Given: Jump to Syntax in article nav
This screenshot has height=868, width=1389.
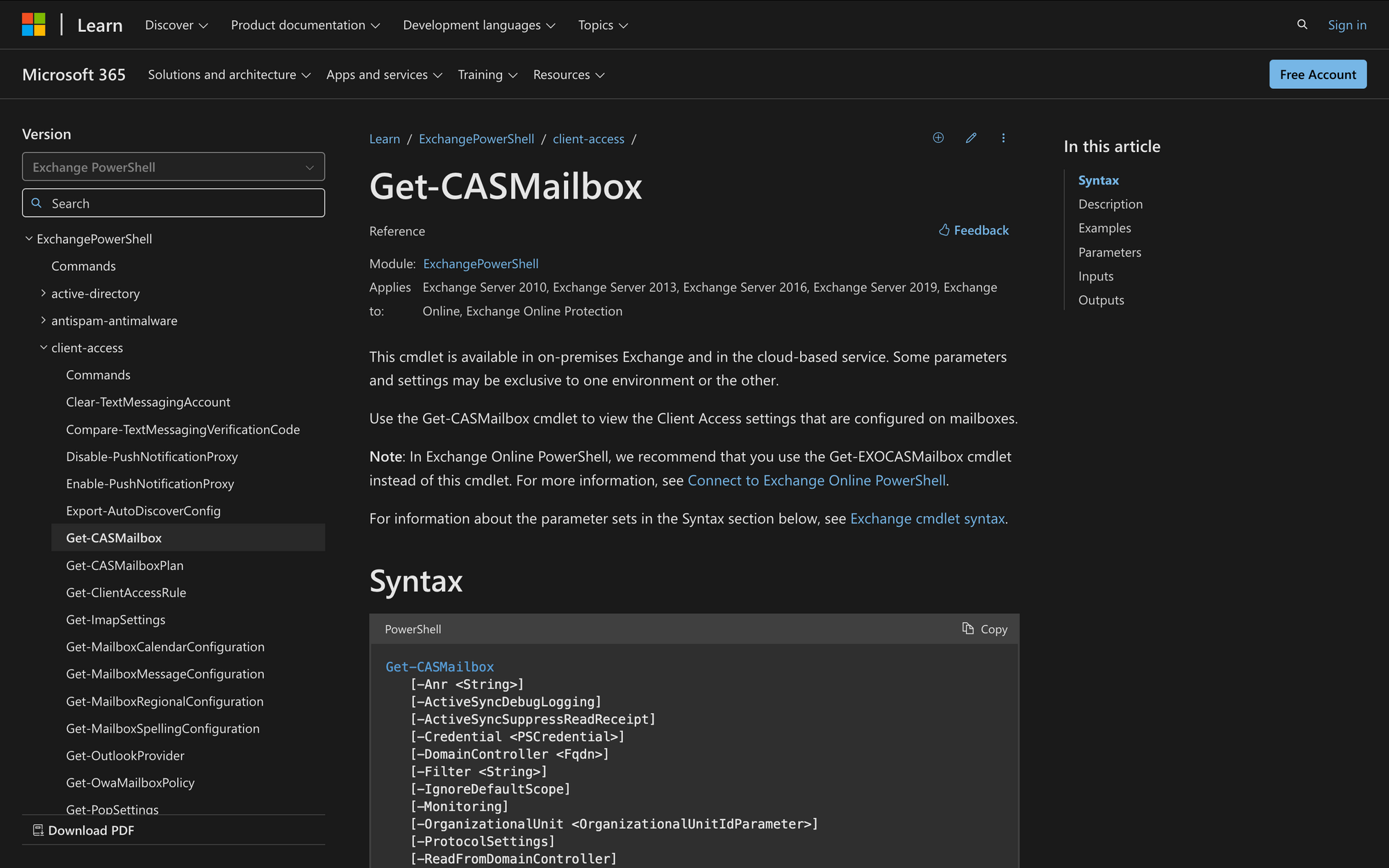Looking at the screenshot, I should (1098, 180).
